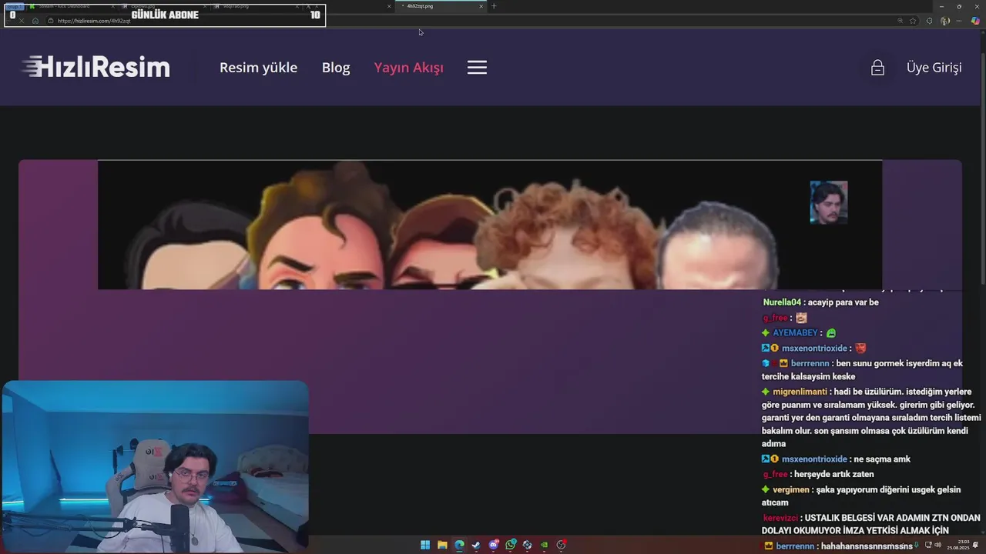986x554 pixels.
Task: Open the hamburger menu icon
Action: [477, 68]
